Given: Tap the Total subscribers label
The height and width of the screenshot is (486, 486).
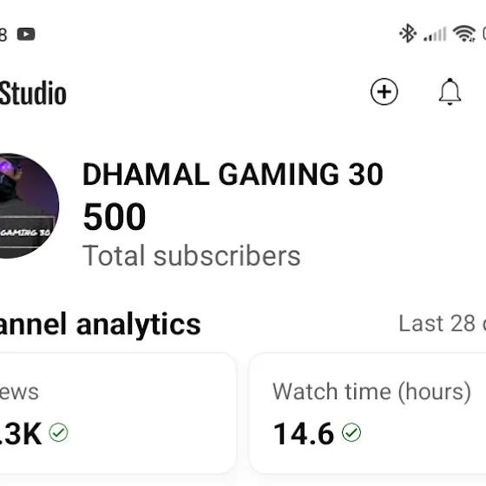Looking at the screenshot, I should [192, 256].
